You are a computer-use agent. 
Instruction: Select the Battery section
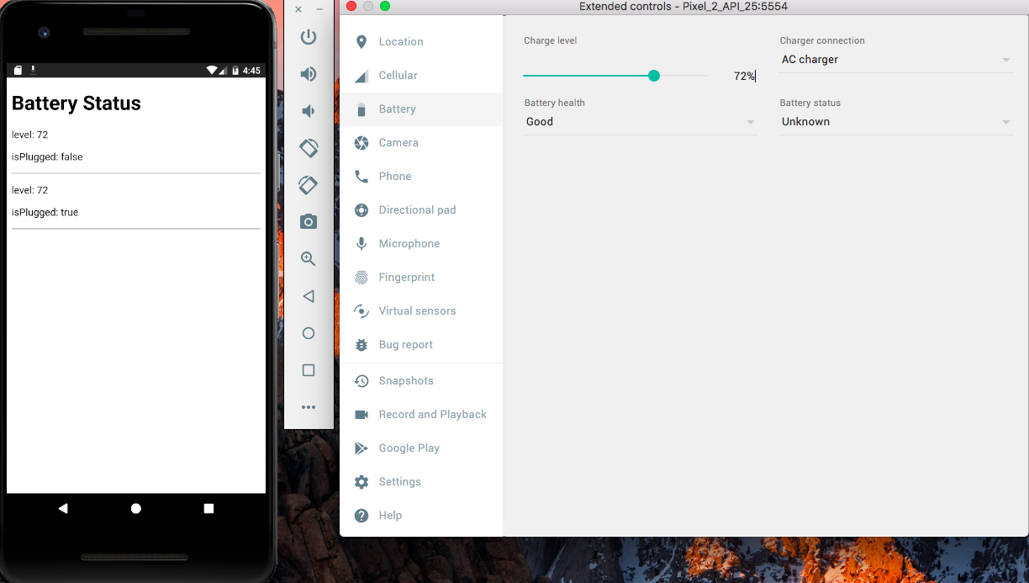point(421,109)
